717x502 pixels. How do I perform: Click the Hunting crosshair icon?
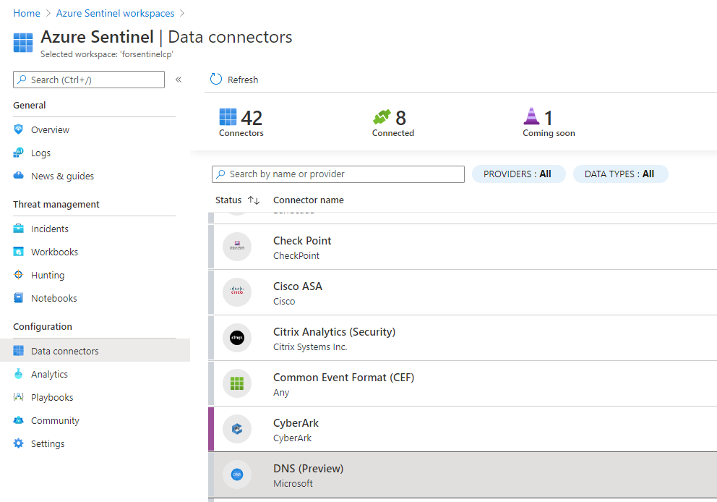[18, 275]
